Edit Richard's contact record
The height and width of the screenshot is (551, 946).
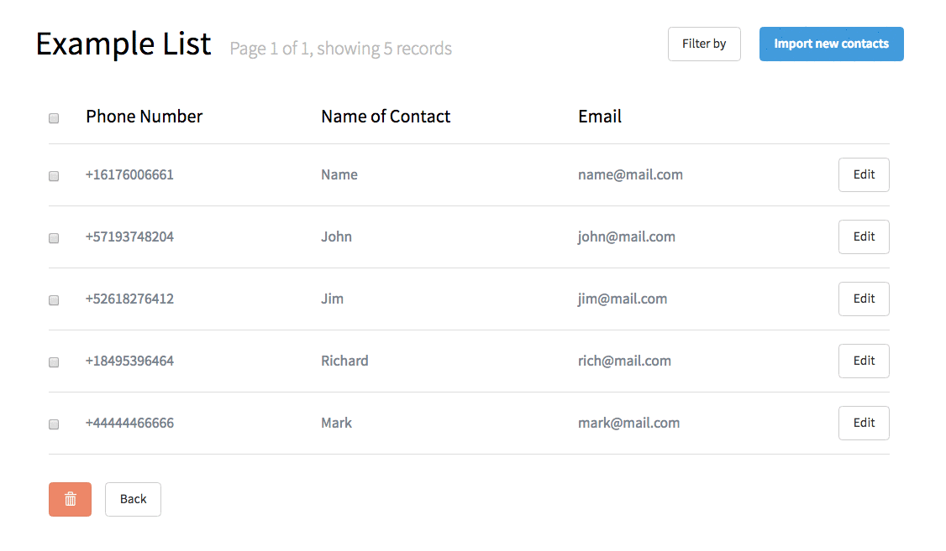(x=864, y=361)
